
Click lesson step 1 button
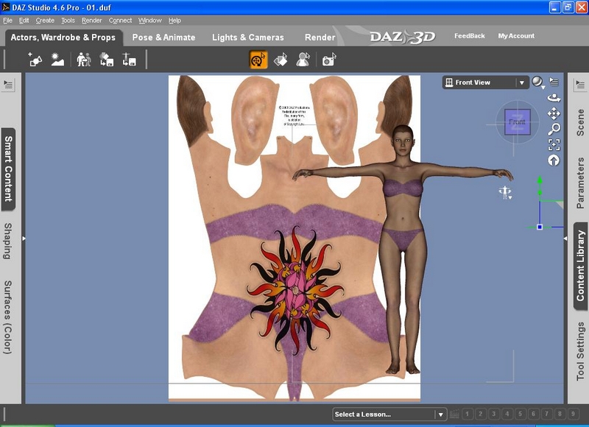pos(468,414)
